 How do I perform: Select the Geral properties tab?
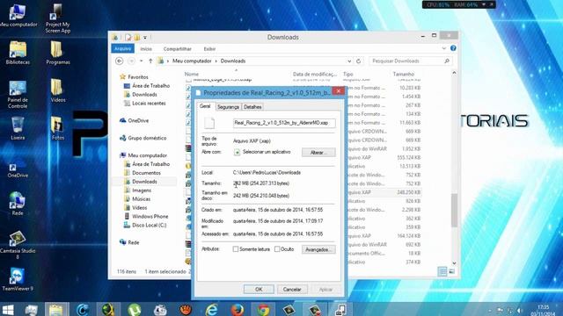point(205,106)
